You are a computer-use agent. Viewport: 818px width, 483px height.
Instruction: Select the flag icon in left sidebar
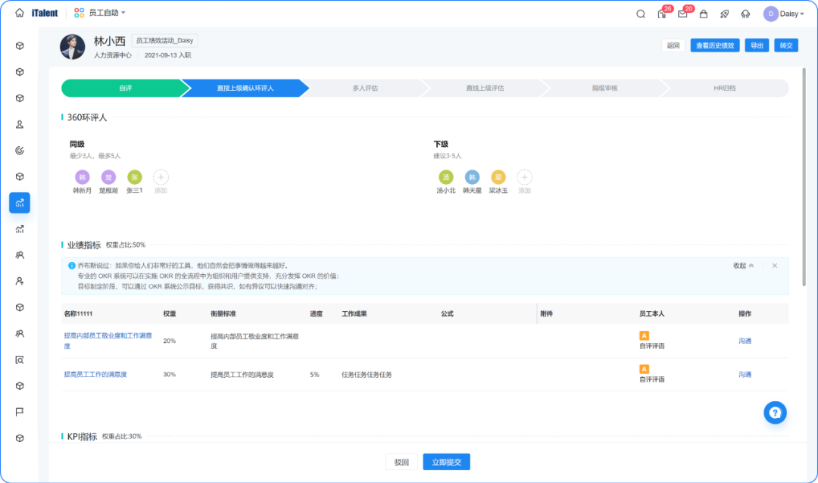(x=20, y=412)
